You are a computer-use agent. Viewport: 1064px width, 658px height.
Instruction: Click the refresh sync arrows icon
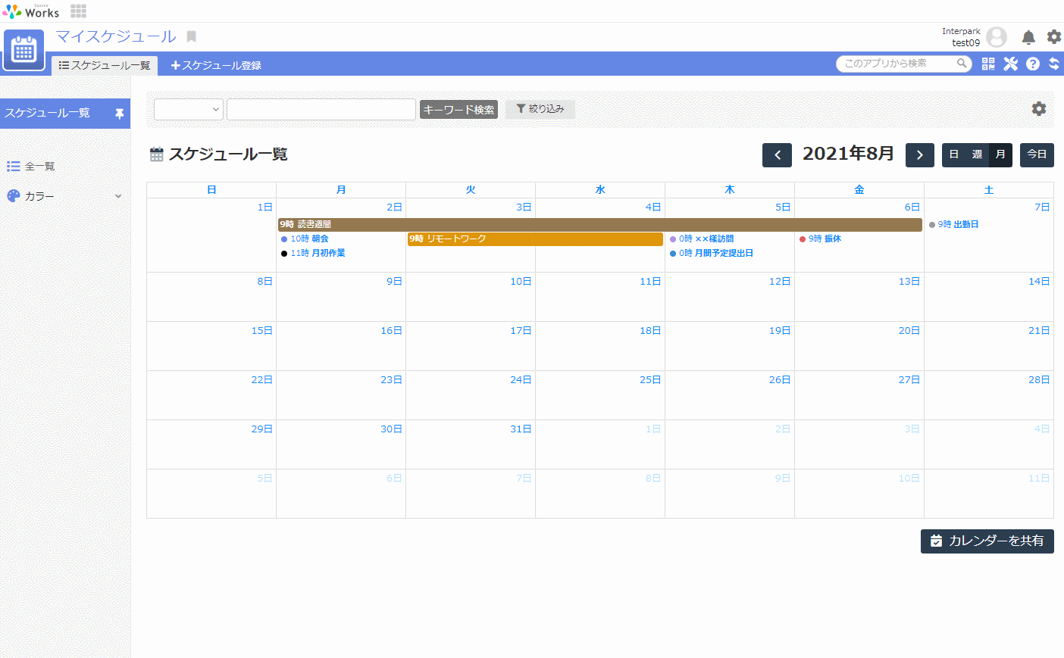1053,64
